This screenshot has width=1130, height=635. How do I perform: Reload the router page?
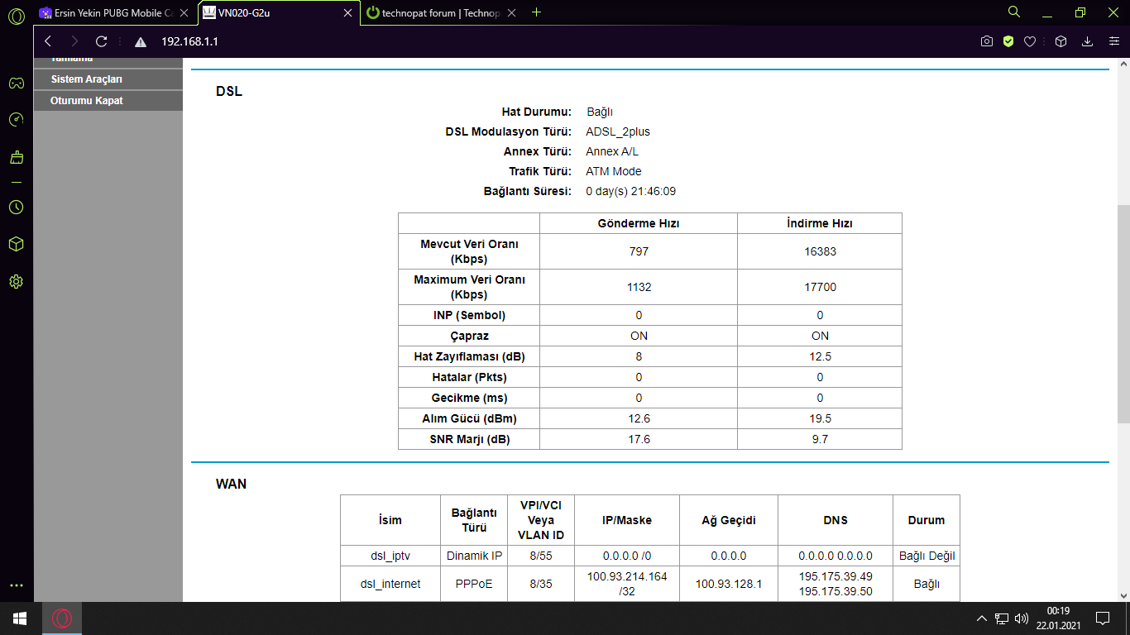pos(102,41)
